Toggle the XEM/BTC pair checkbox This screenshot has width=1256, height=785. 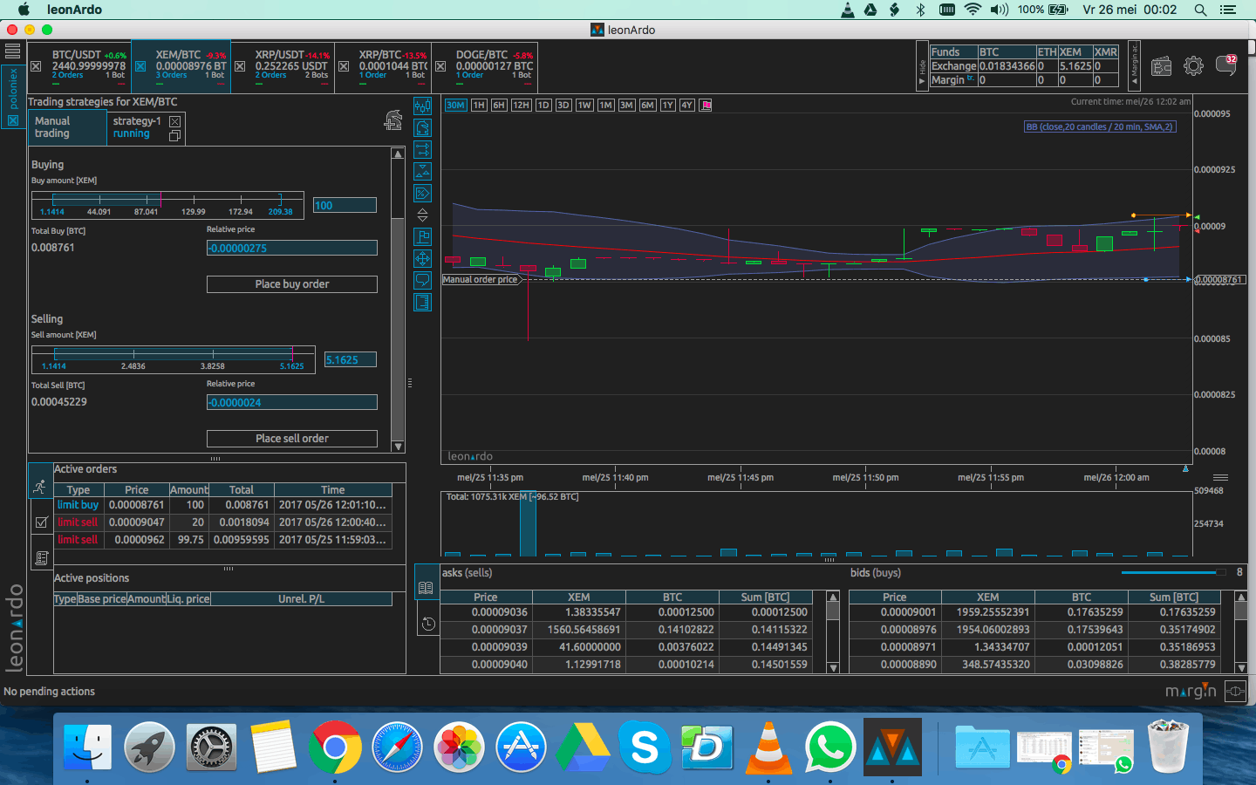pos(140,66)
